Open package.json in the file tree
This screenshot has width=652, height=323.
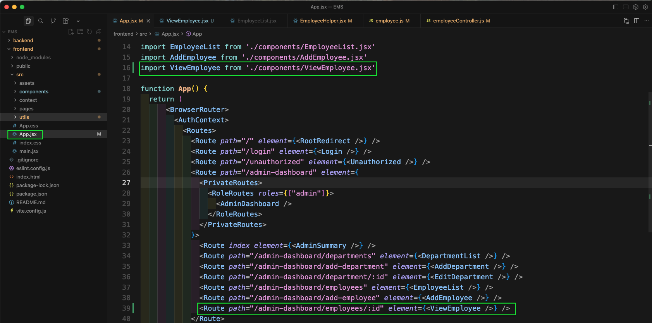point(53,194)
